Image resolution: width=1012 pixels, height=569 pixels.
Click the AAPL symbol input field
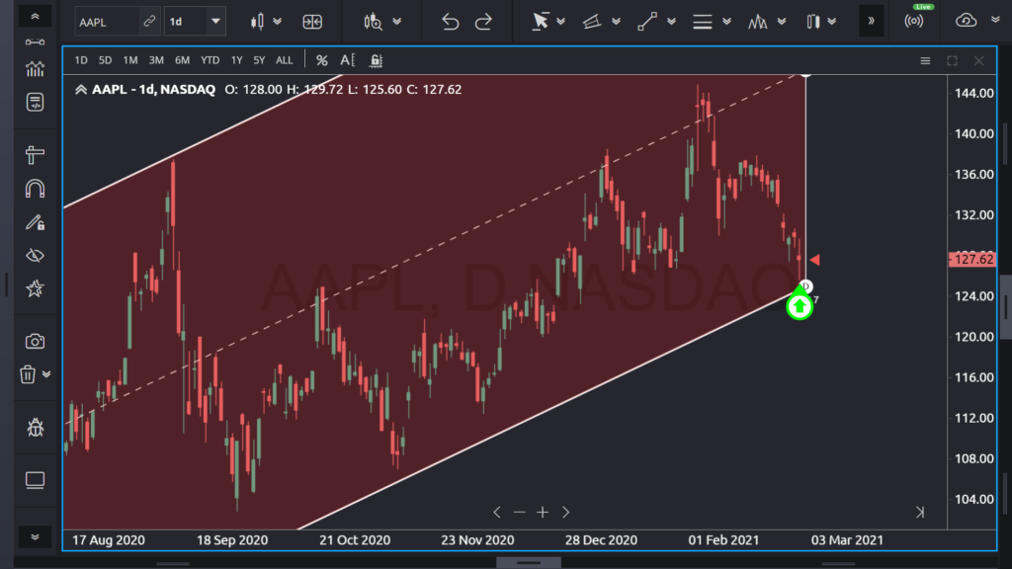(x=107, y=21)
